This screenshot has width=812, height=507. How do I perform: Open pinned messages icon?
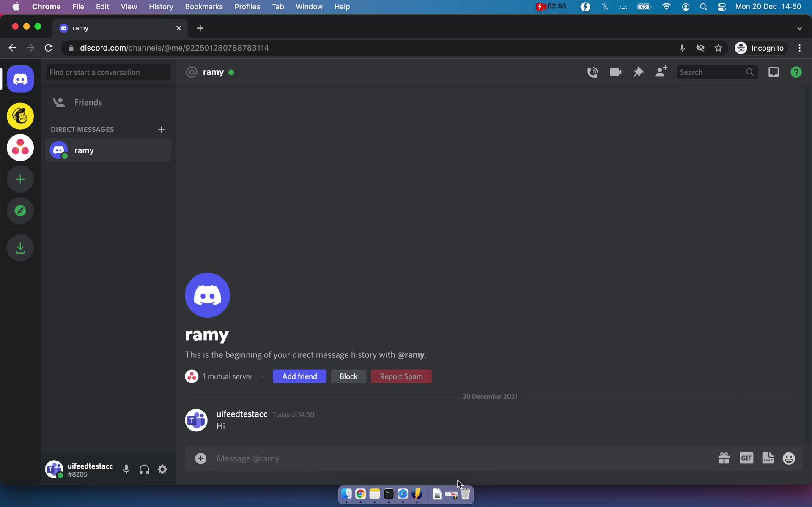[638, 72]
